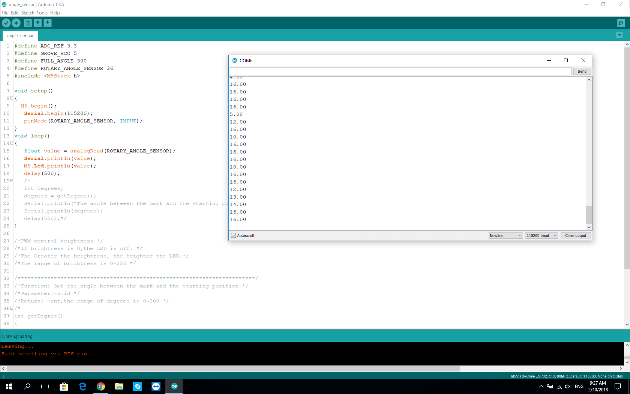Open the tab options dropdown arrow
This screenshot has height=394, width=630.
pos(619,35)
